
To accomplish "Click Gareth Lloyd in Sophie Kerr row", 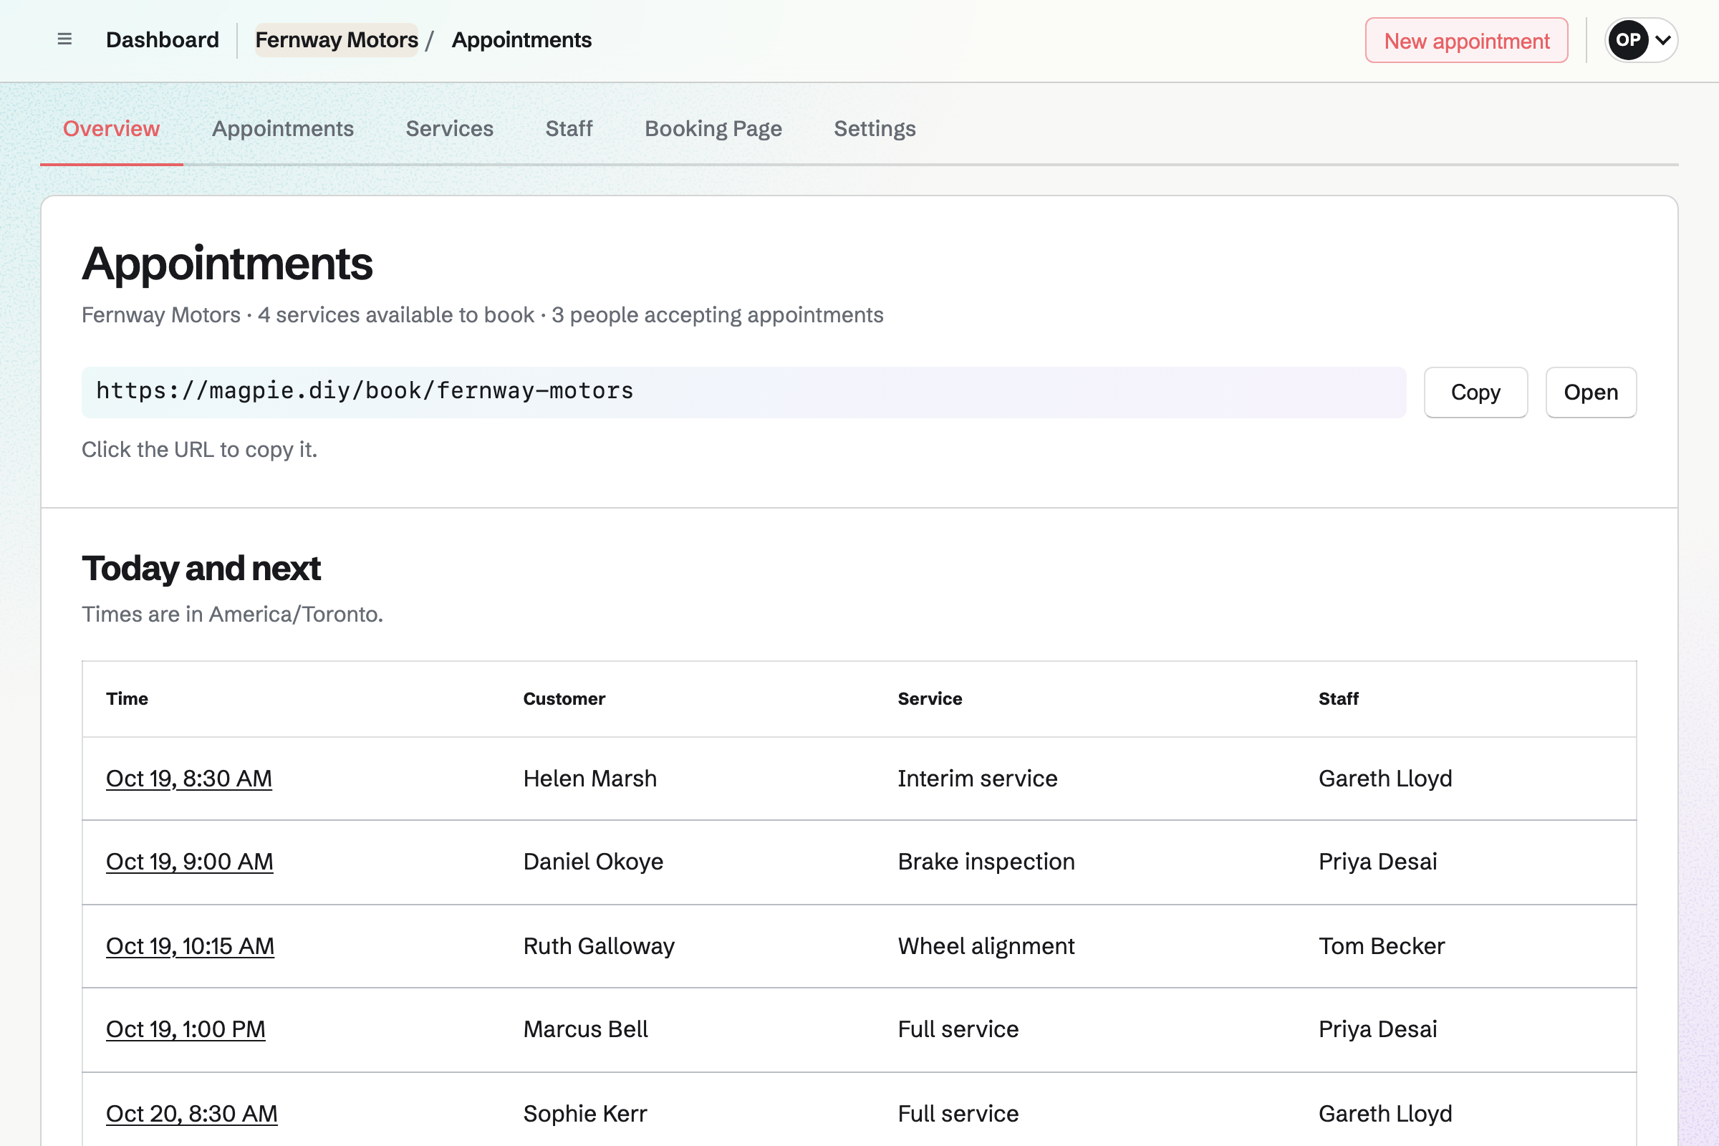I will tap(1385, 1113).
